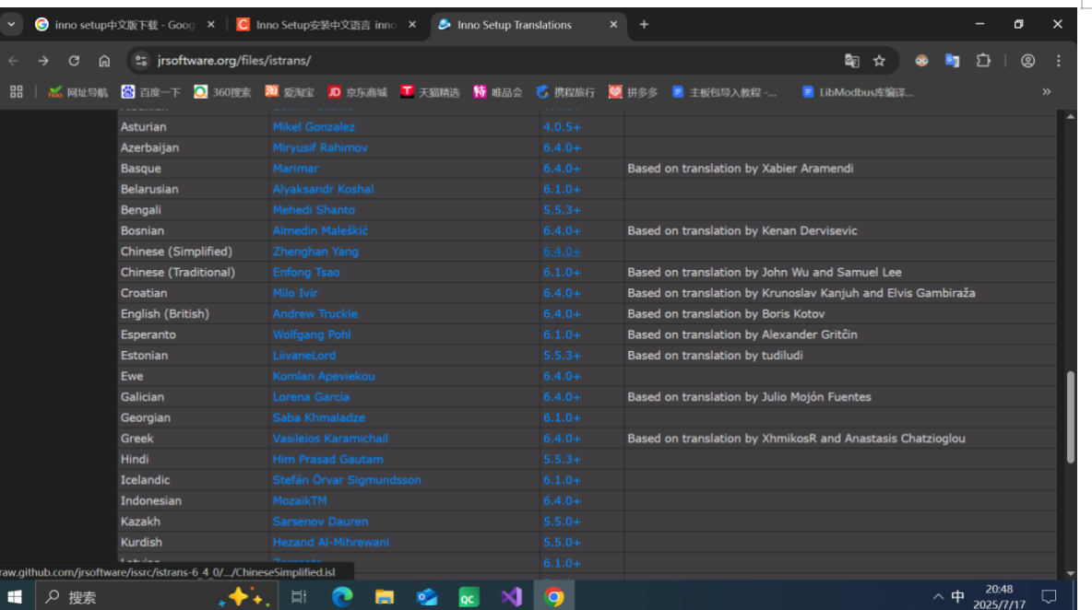Open the 唯品会 bookmark
Screen dimensions: 1092x610
[x=497, y=92]
